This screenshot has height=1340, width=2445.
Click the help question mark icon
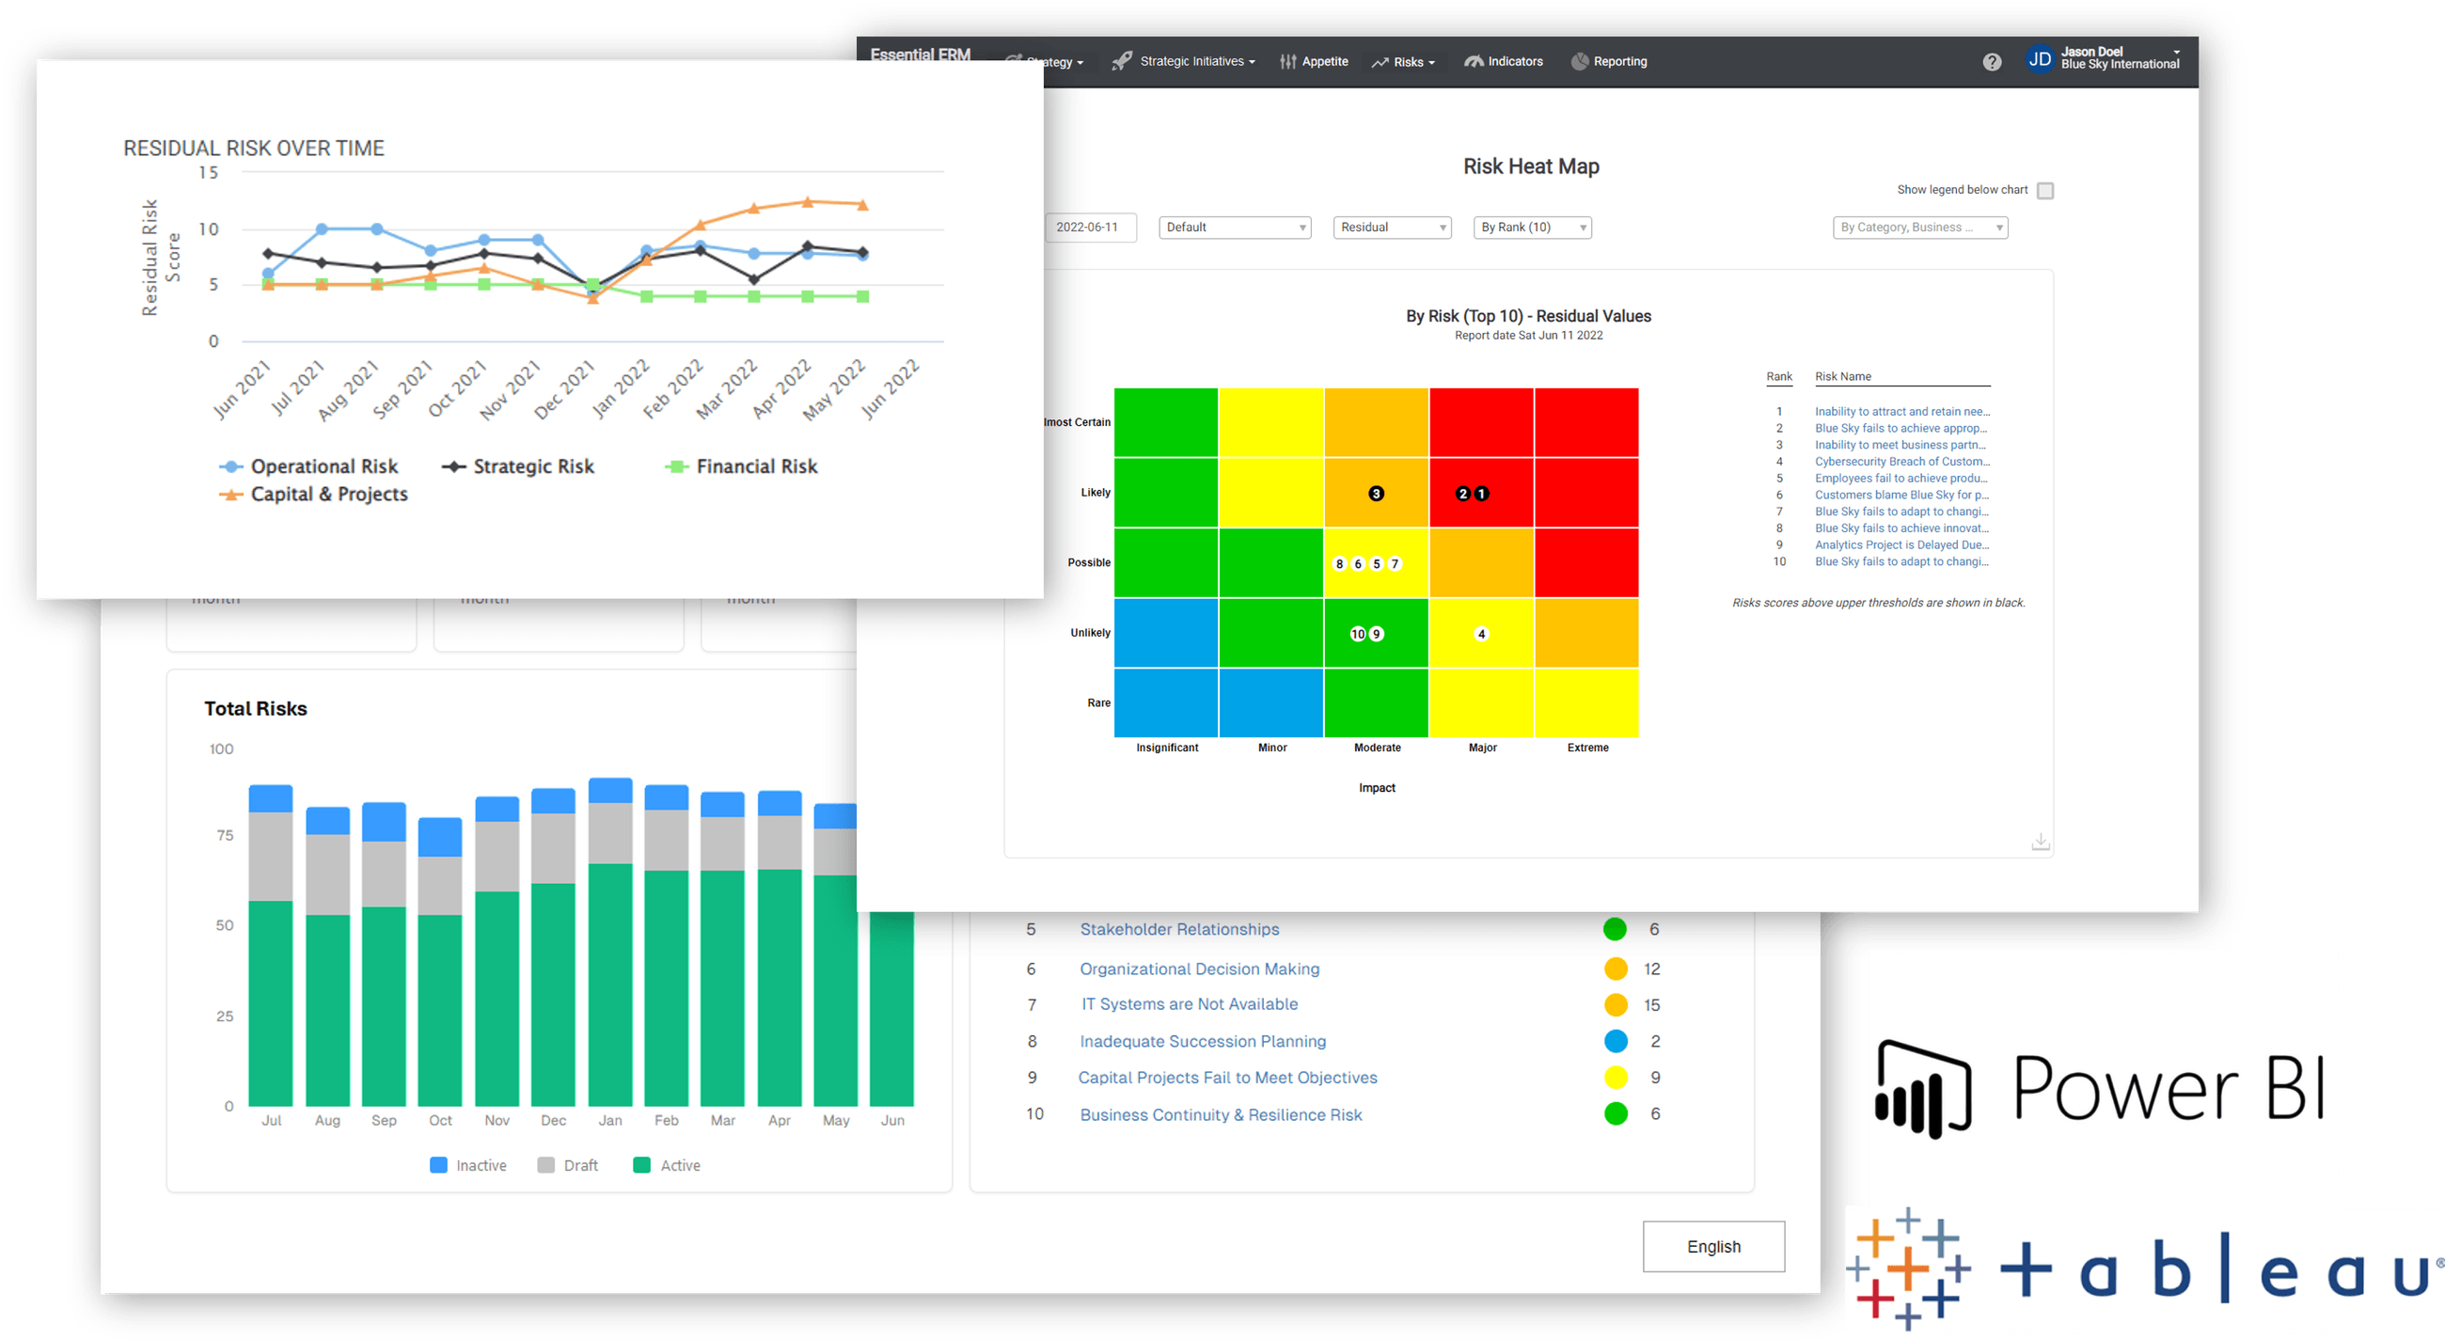click(x=1992, y=62)
